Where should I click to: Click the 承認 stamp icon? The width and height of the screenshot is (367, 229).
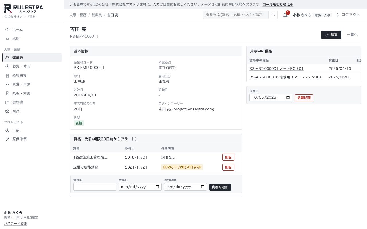click(x=7, y=38)
